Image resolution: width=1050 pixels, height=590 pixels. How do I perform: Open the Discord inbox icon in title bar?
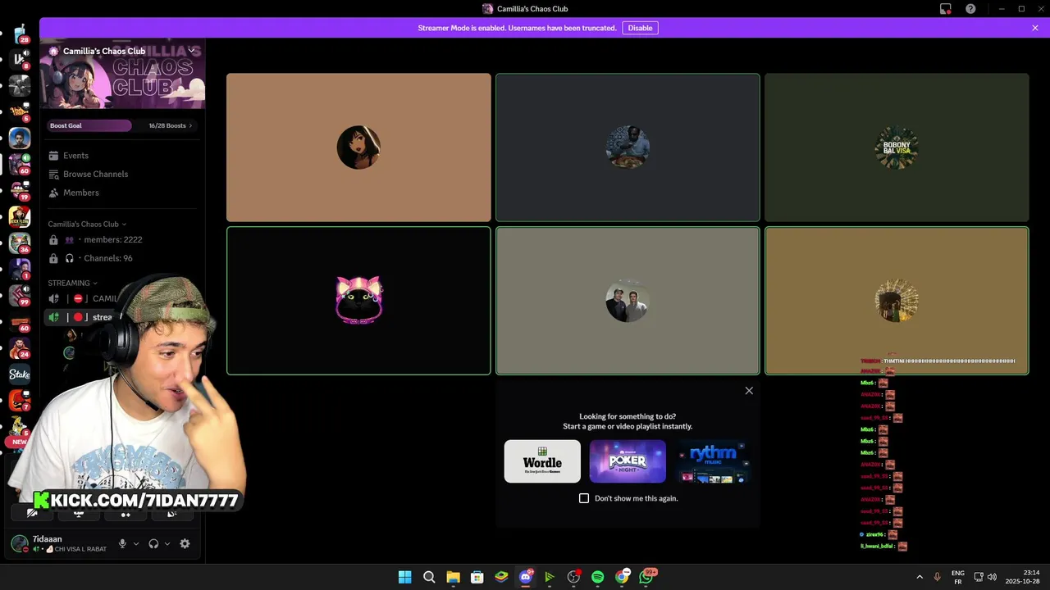(x=946, y=9)
